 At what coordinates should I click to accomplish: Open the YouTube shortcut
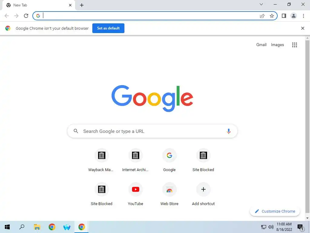point(135,194)
